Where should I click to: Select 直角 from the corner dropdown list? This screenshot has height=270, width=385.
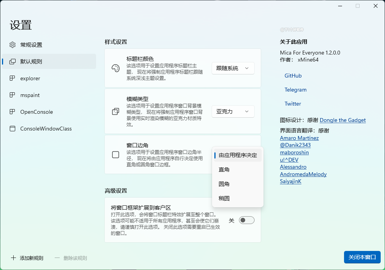pyautogui.click(x=224, y=169)
